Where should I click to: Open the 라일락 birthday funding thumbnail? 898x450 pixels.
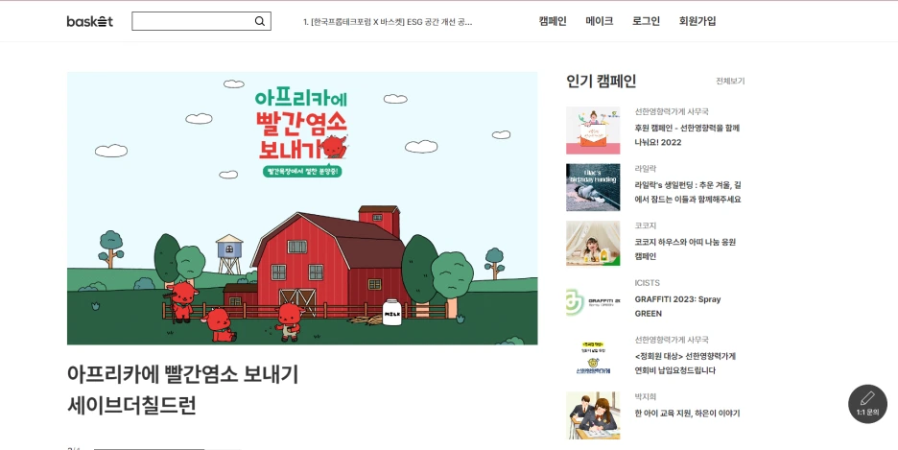click(x=593, y=187)
